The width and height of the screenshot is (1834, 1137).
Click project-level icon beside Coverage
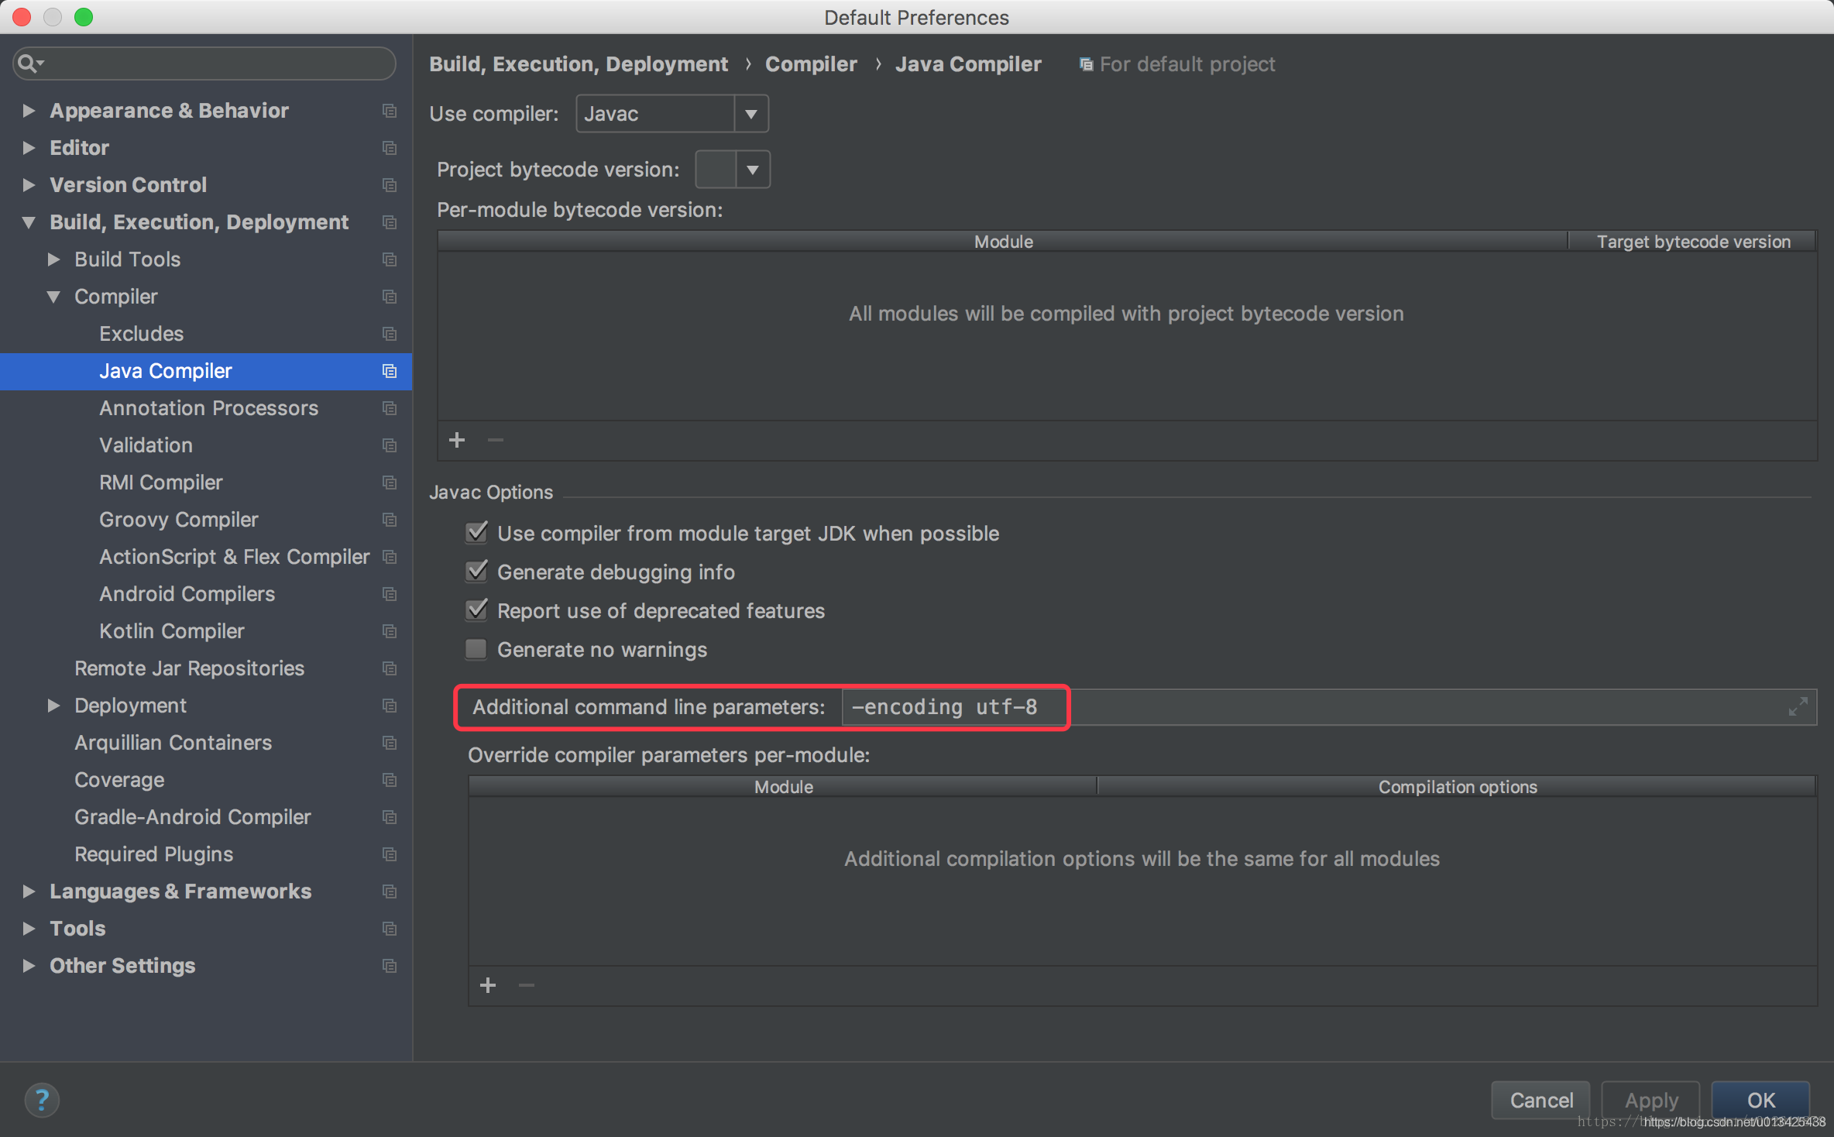pos(390,780)
